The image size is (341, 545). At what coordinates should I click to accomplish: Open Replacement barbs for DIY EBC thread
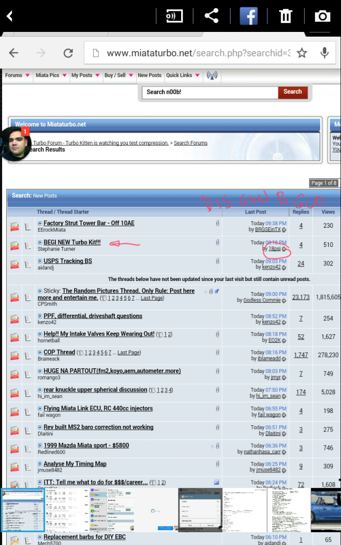tap(85, 537)
